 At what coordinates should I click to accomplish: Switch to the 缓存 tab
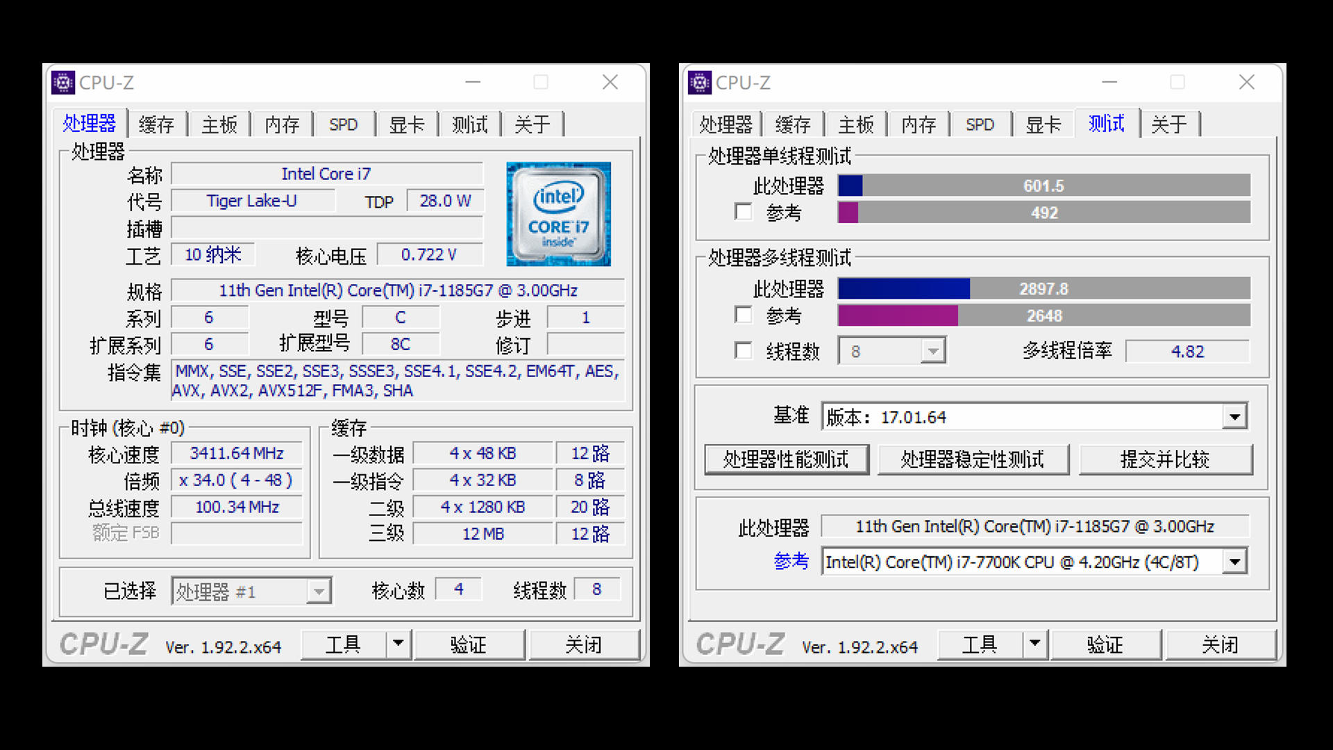coord(158,124)
